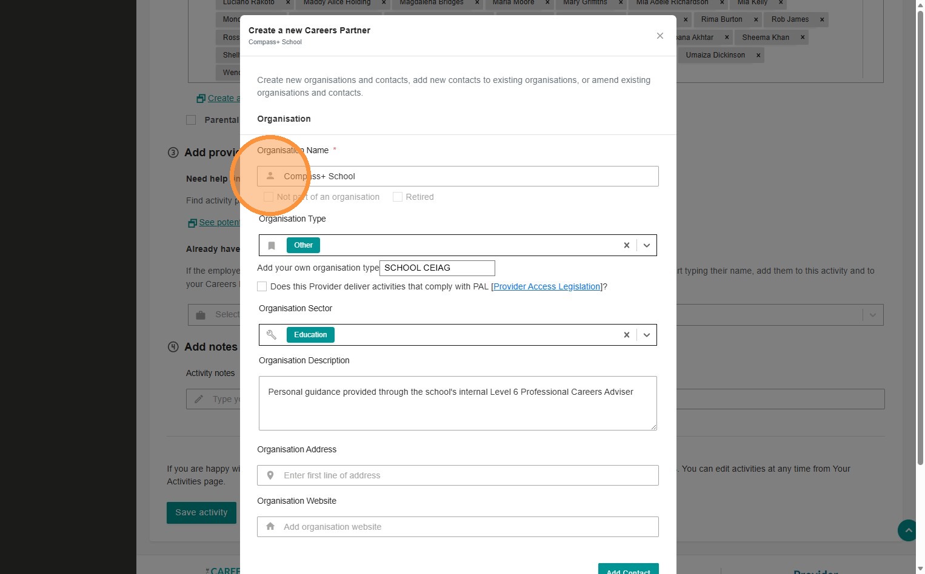Click the Activity notes input on background page
The width and height of the screenshot is (925, 574).
tap(535, 399)
